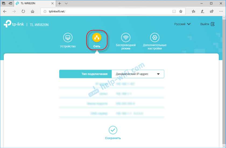The height and width of the screenshot is (148, 226).
Task: Open reading view icon
Action: [174, 11]
